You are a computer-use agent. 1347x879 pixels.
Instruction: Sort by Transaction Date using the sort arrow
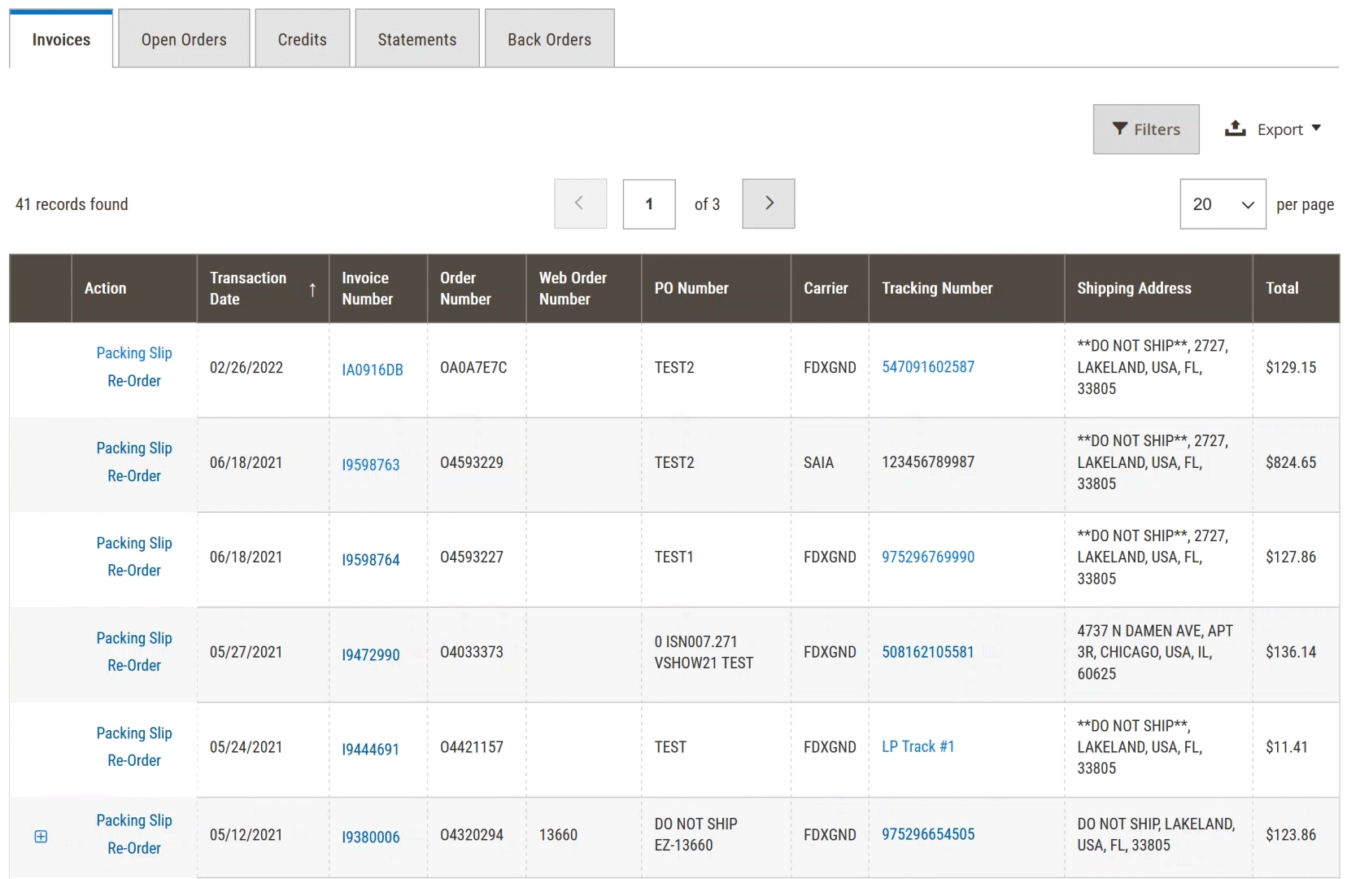pos(312,290)
